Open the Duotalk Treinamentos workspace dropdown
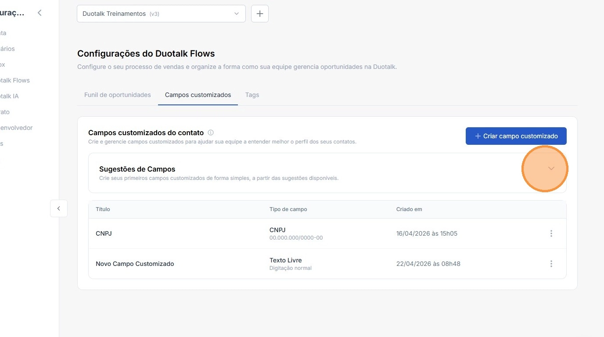The height and width of the screenshot is (337, 604). tap(161, 14)
